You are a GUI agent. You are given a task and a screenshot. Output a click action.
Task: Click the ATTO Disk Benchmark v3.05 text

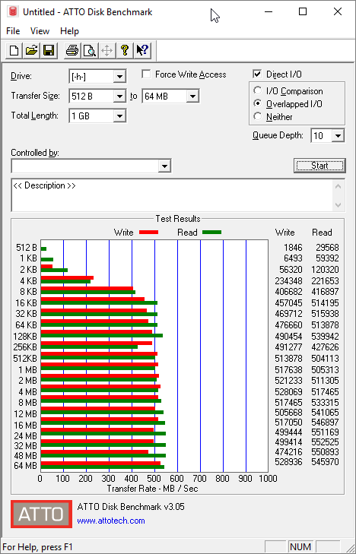[x=131, y=507]
